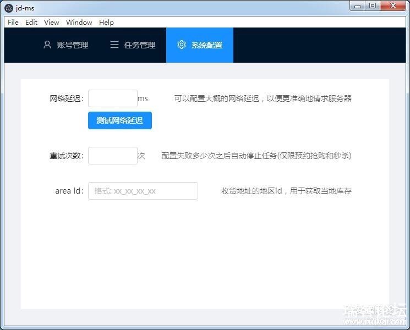The width and height of the screenshot is (410, 330).
Task: Open the Help menu
Action: pyautogui.click(x=106, y=23)
